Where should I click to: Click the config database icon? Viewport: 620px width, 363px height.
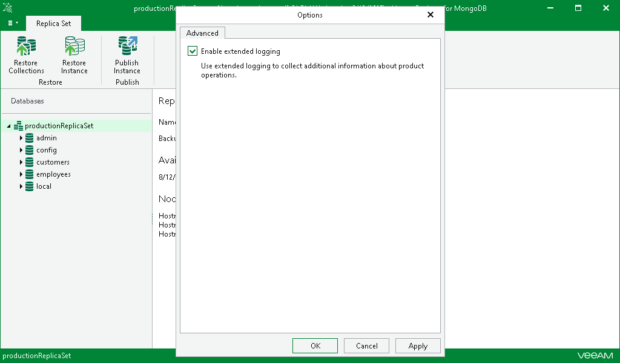click(x=29, y=150)
